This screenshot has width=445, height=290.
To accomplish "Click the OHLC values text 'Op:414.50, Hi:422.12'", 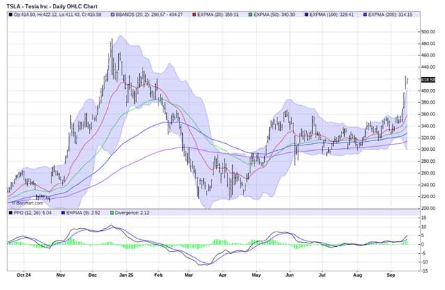I will coord(35,15).
